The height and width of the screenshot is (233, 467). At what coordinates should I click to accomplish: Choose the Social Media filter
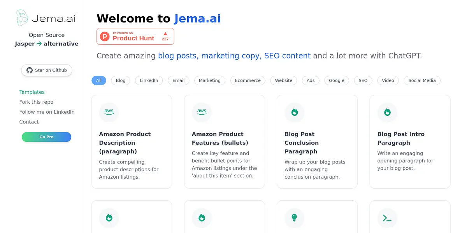[x=422, y=80]
